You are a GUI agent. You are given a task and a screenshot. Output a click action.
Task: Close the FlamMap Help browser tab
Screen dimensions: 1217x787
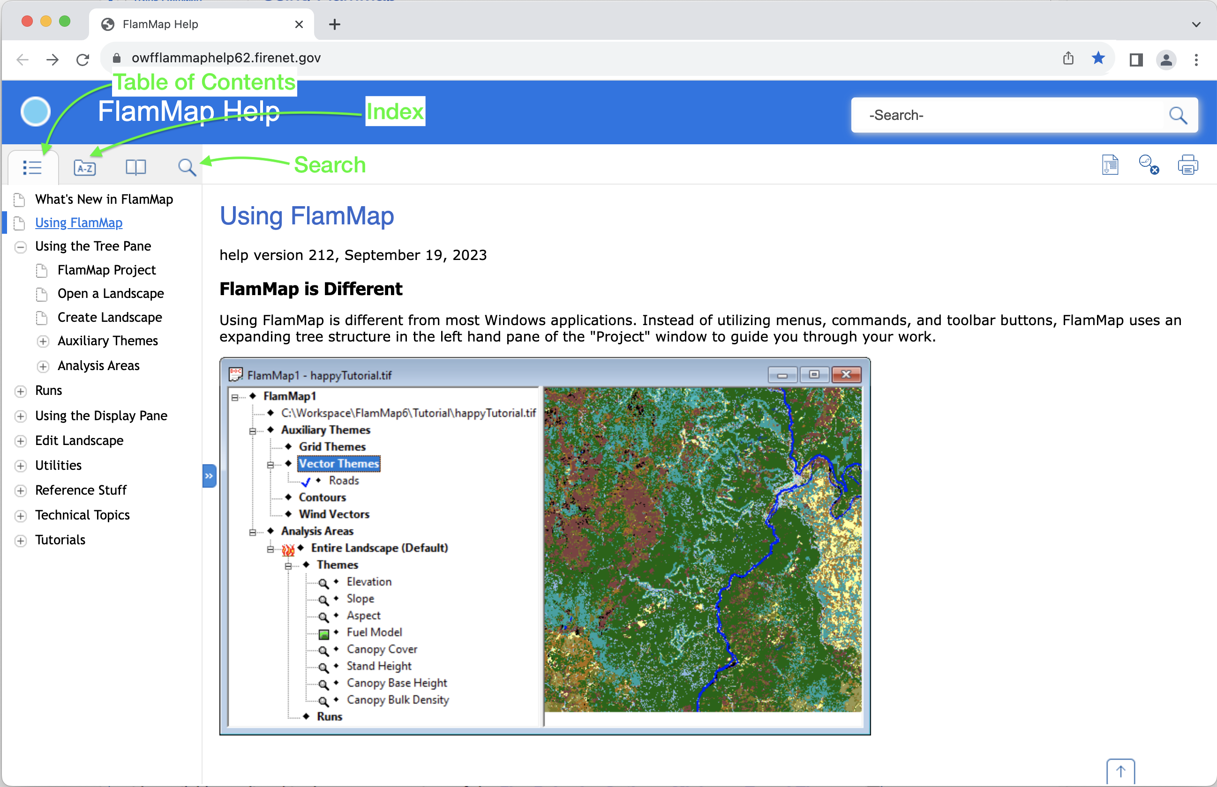click(299, 24)
